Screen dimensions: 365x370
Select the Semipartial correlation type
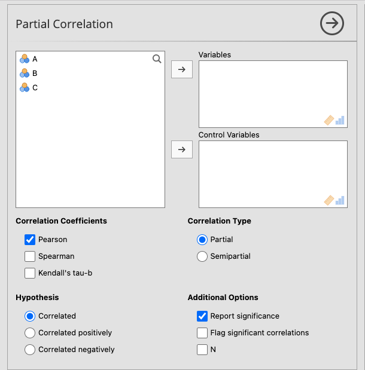(x=202, y=256)
